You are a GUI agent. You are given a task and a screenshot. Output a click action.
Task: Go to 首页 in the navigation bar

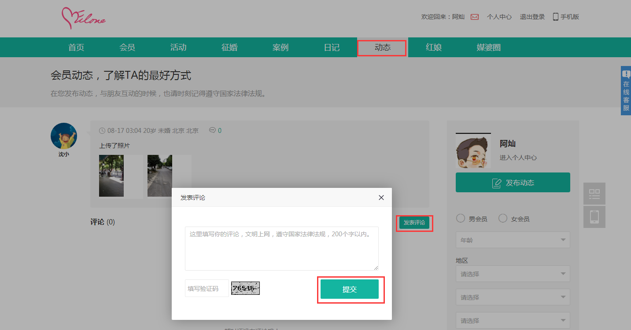point(76,48)
